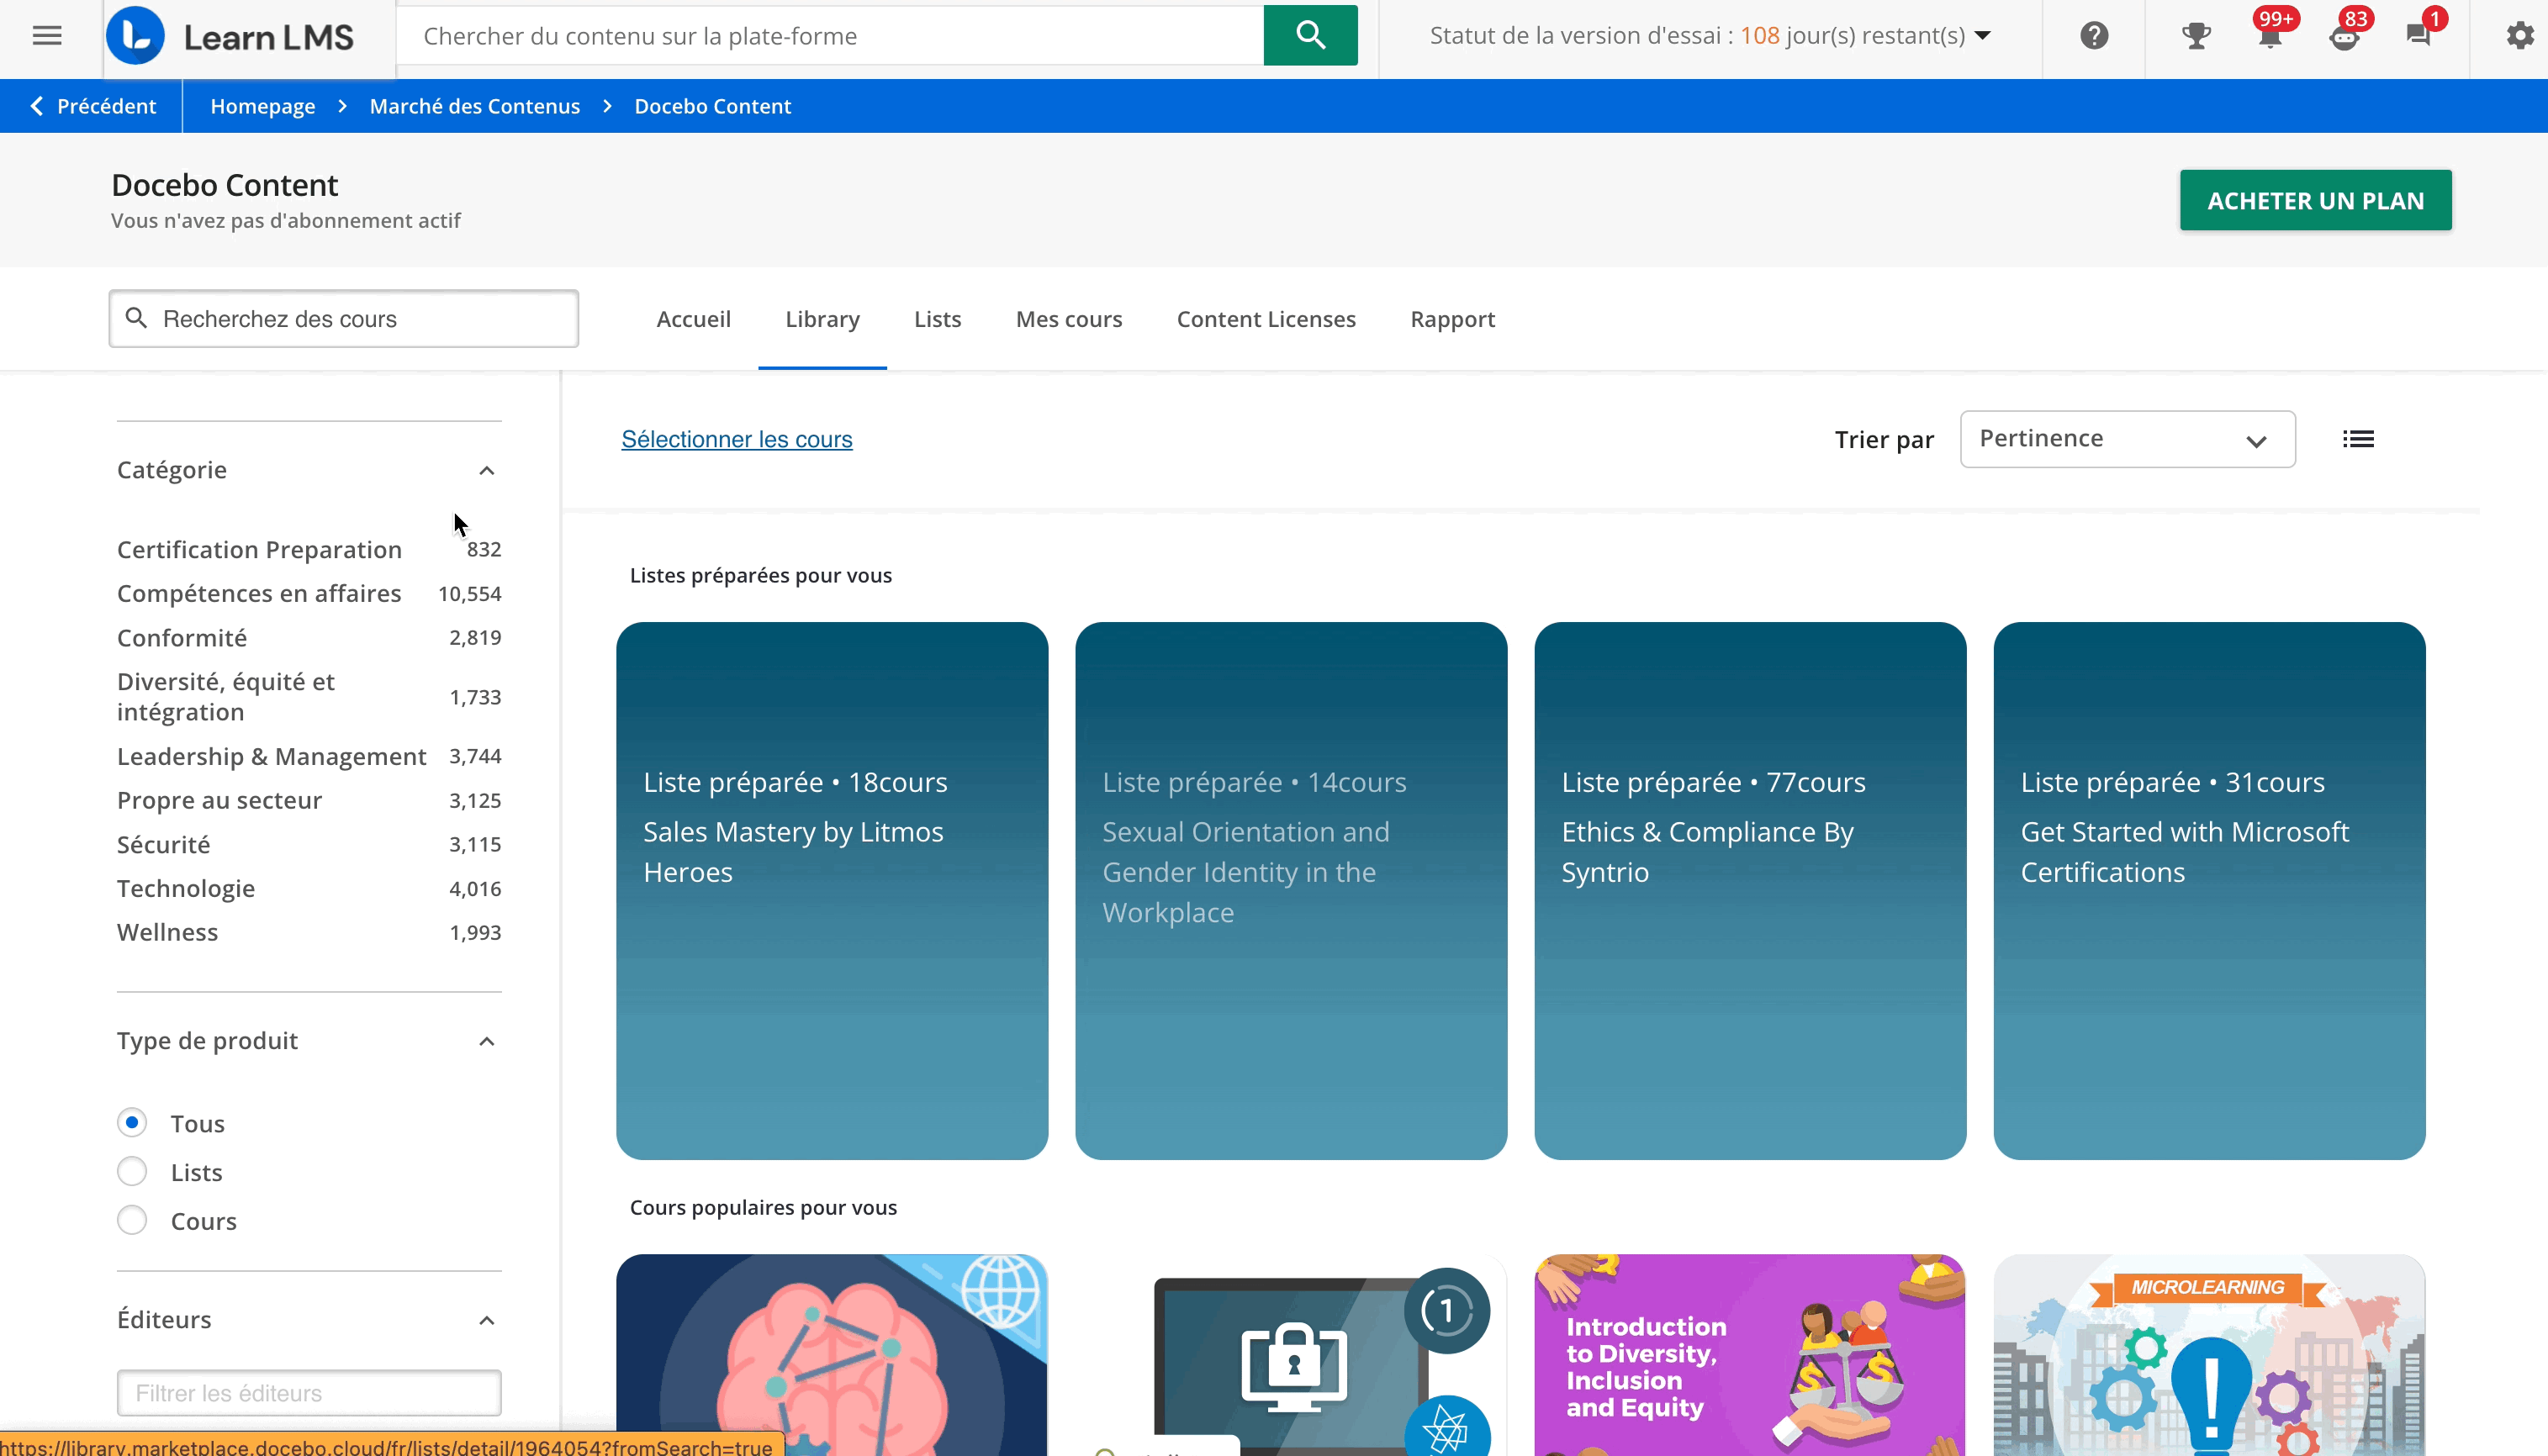Open the settings gear icon

[x=2519, y=36]
